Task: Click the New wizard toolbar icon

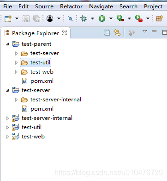Action: pyautogui.click(x=8, y=19)
